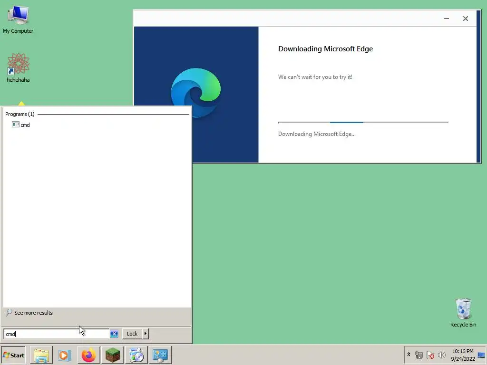Click the Show desktop icon beside the clock
The width and height of the screenshot is (487, 365).
click(481, 355)
